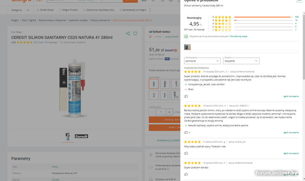Click the Ceresit brand logo thumbnail
The image size is (305, 181).
tap(81, 137)
